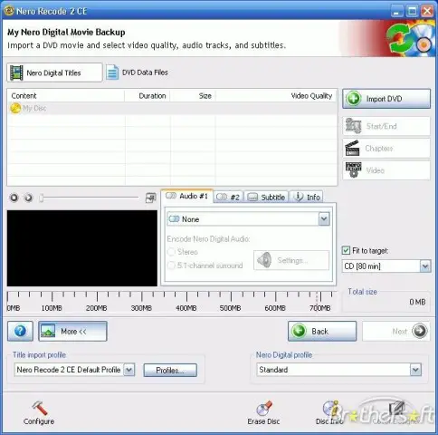The height and width of the screenshot is (435, 438).
Task: Open the Info tab
Action: coord(307,198)
